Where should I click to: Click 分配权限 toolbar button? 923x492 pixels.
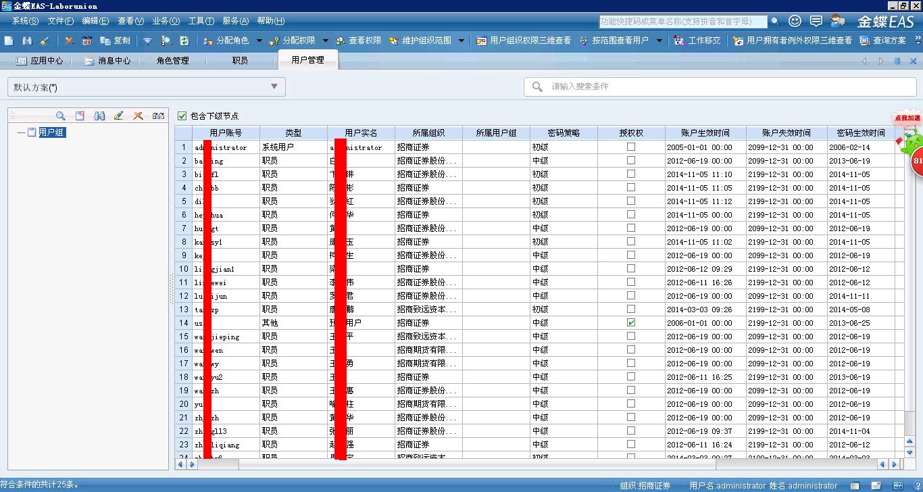pos(292,41)
